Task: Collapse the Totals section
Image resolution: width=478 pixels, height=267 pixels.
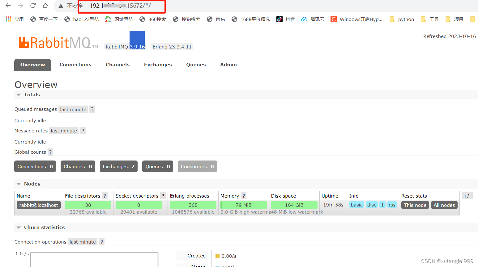Action: (x=19, y=94)
